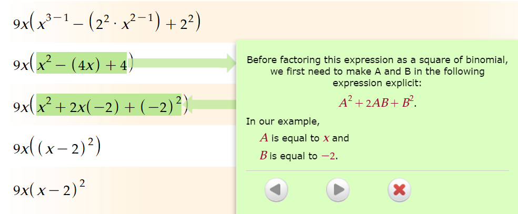The width and height of the screenshot is (518, 214).
Task: Click highlighted expression x² − (4x) + 4
Action: 82,63
